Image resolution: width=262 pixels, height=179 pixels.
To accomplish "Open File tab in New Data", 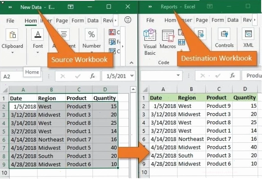I will pos(10,21).
